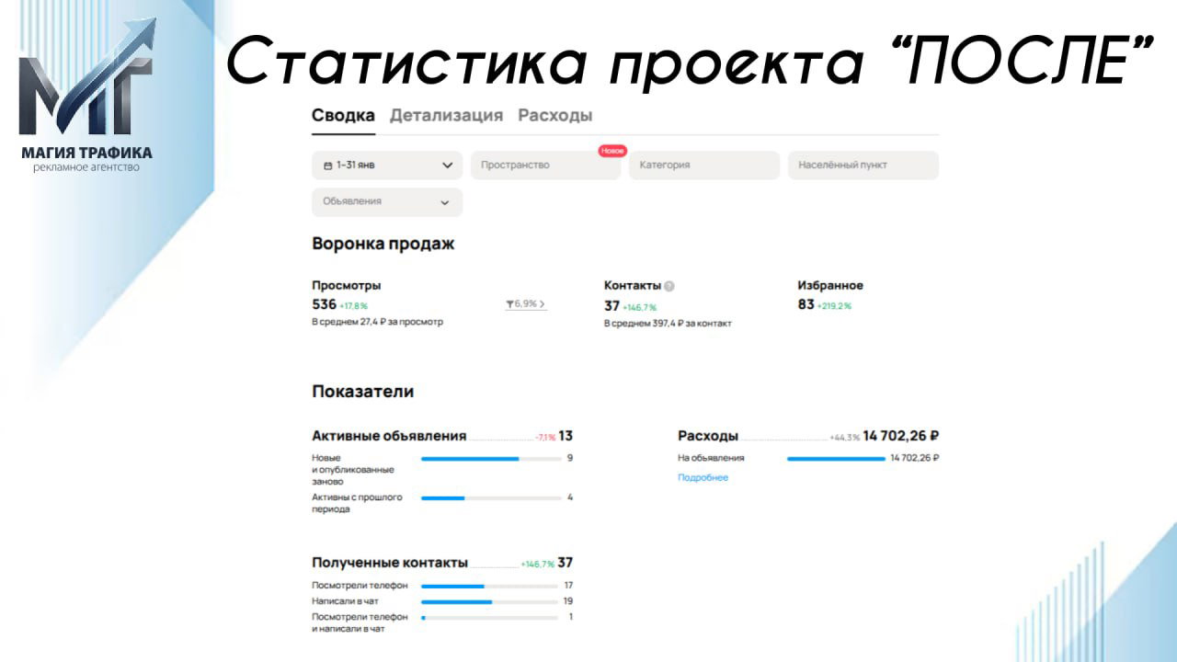Click the Активные объявления heading
The height and width of the screenshot is (662, 1177).
point(389,436)
